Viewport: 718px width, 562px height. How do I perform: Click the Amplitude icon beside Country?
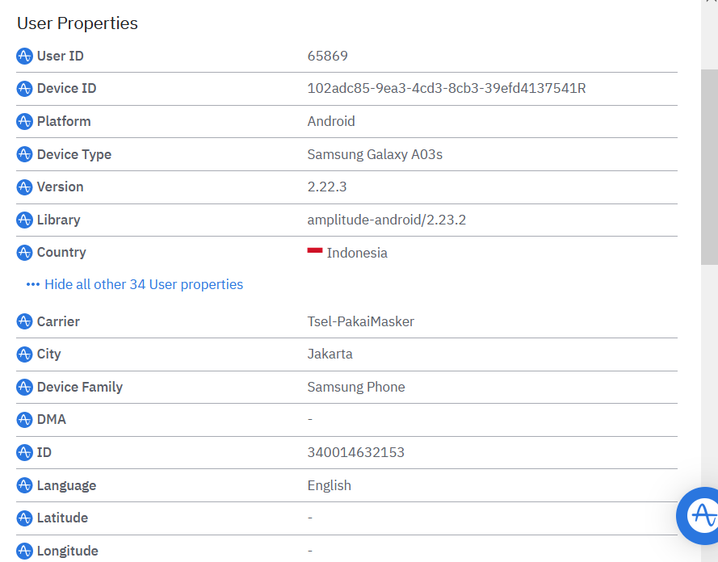[25, 253]
